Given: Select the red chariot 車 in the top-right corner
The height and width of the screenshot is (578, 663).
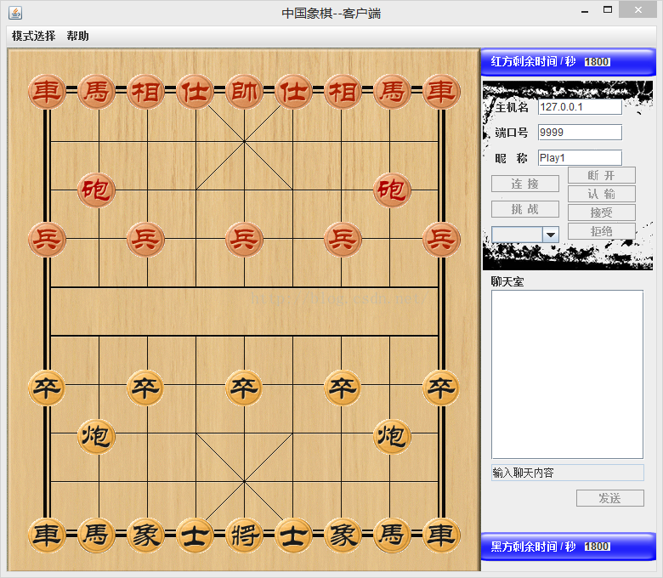Looking at the screenshot, I should pos(441,92).
